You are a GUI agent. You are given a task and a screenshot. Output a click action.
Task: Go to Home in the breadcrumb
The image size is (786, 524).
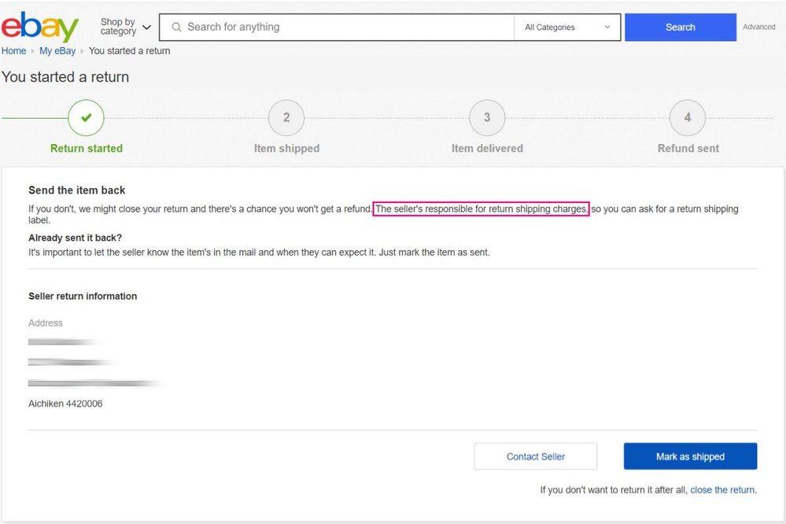click(13, 50)
